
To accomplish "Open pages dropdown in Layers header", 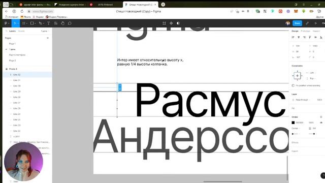I will coord(45,31).
